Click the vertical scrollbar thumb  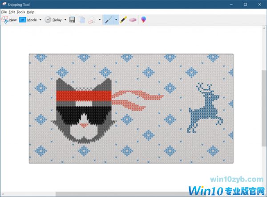tap(264, 108)
